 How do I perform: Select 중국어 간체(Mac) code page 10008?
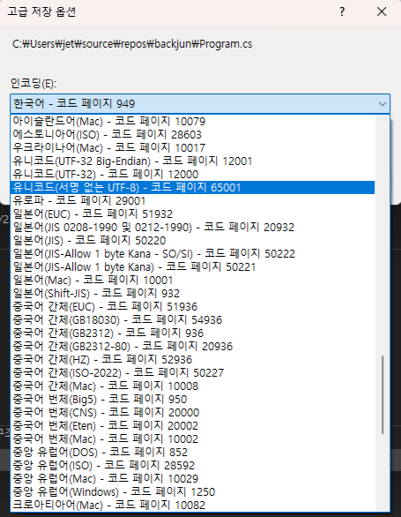[x=192, y=386]
